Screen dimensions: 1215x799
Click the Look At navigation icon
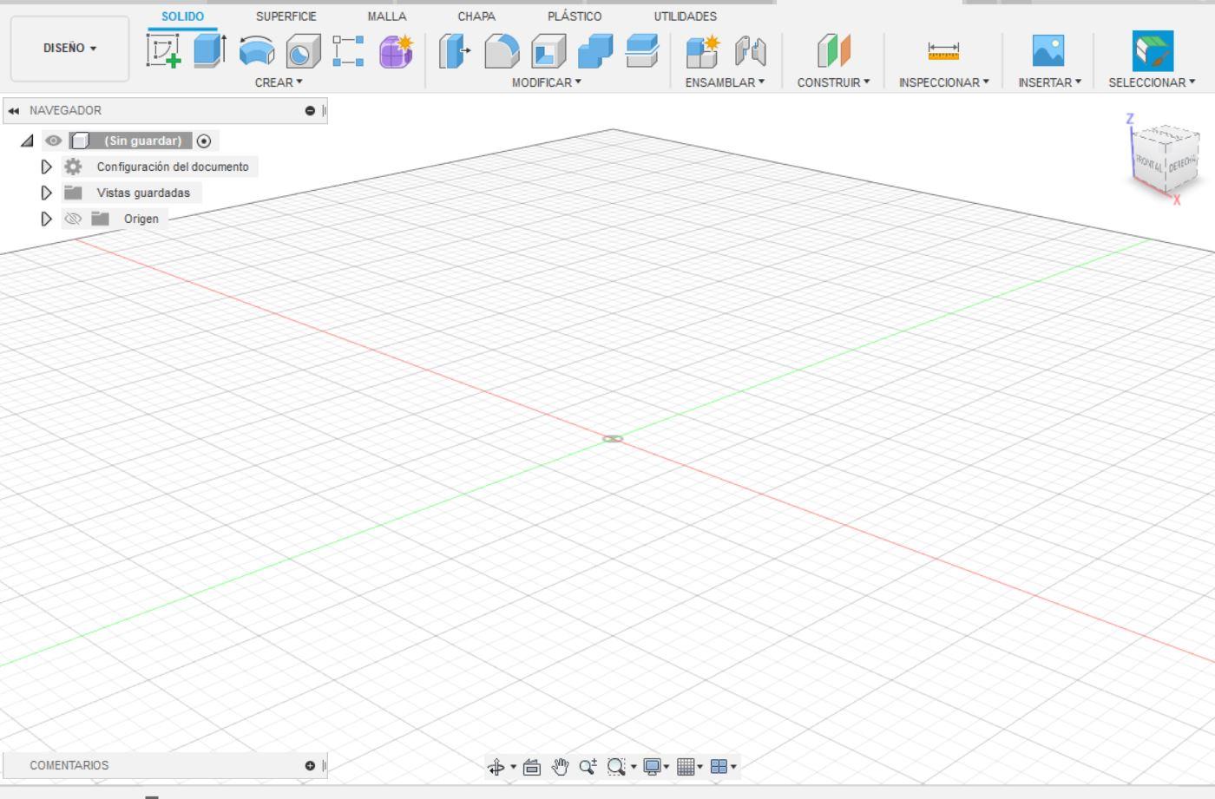point(532,767)
